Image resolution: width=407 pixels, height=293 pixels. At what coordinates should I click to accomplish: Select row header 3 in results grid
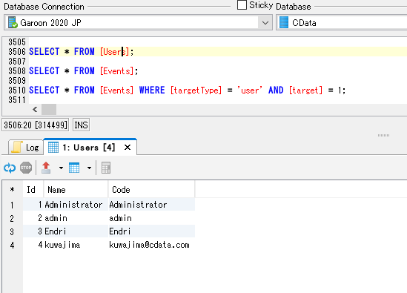(12, 231)
